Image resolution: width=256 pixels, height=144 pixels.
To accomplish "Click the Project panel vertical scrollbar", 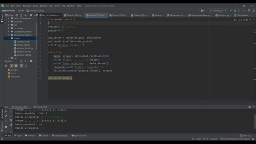I will [x=36, y=36].
